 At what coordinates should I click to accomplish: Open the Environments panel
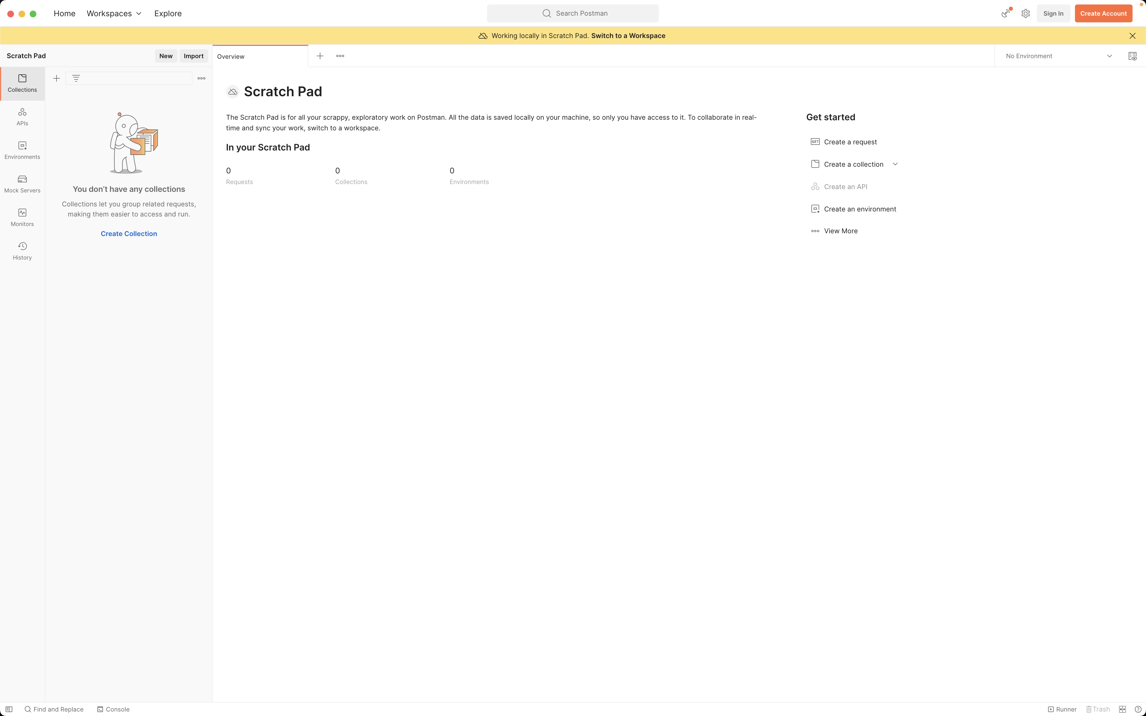coord(22,150)
